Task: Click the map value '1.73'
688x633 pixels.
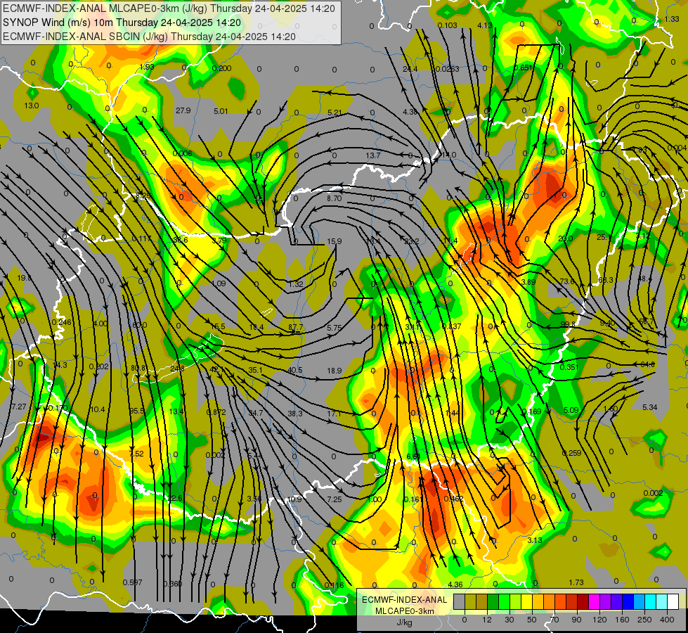Action: click(576, 582)
